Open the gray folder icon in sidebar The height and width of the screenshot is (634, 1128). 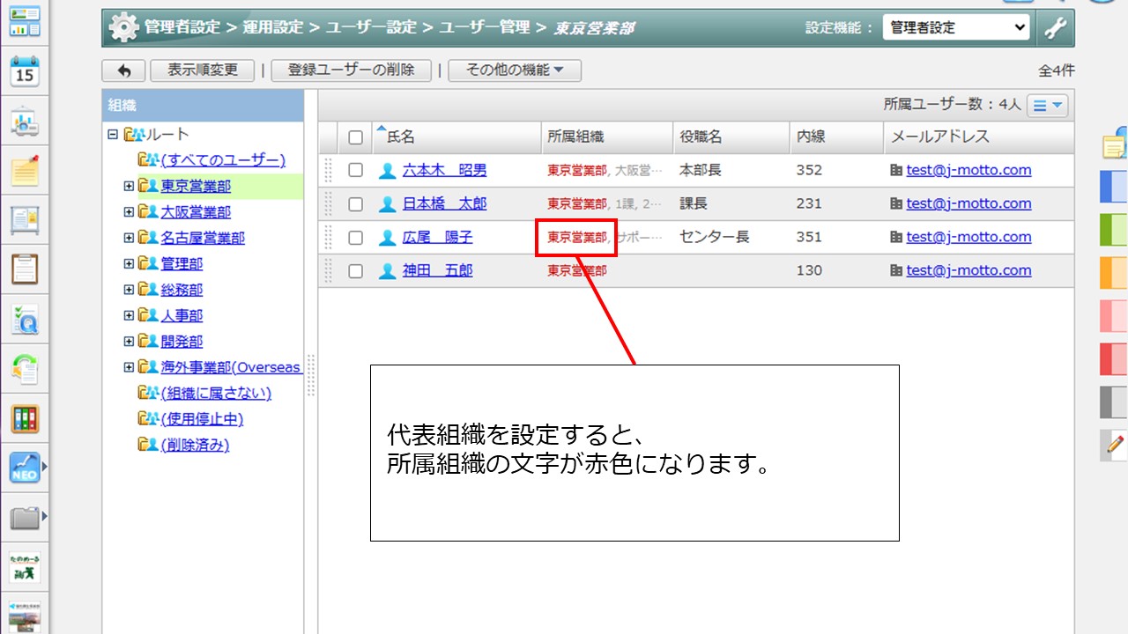tap(25, 518)
